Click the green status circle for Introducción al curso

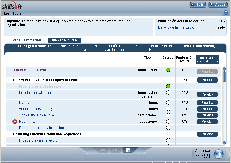pos(168,70)
